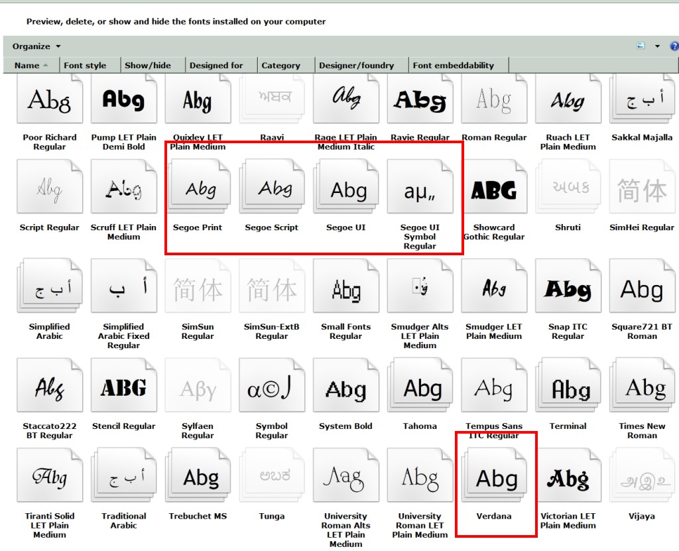Select the Tempus Sans ITC Regular font
Viewport: 679px width, 551px height.
coord(494,385)
